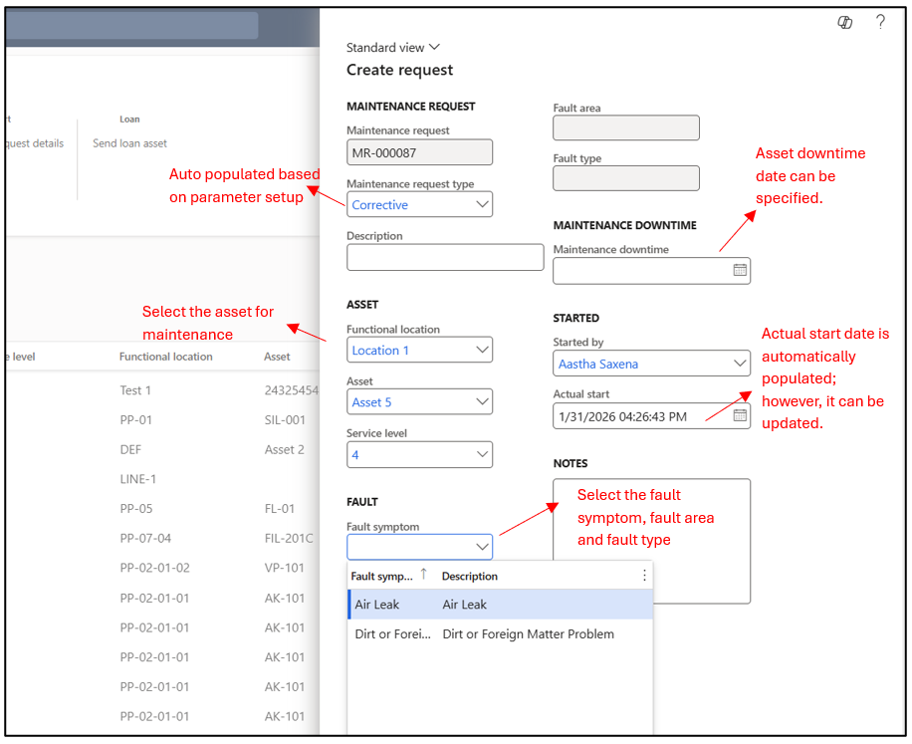The width and height of the screenshot is (912, 744).
Task: Click the Help question mark icon
Action: click(880, 22)
